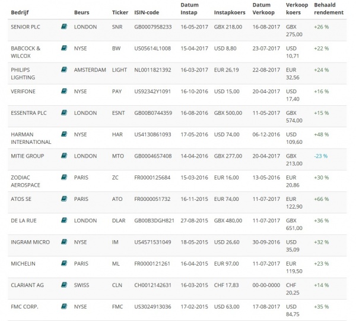Click the Datum Instap column header
This screenshot has width=356, height=321.
click(190, 9)
